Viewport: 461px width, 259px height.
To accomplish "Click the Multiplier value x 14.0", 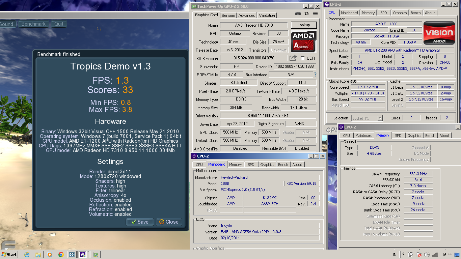I will (368, 93).
